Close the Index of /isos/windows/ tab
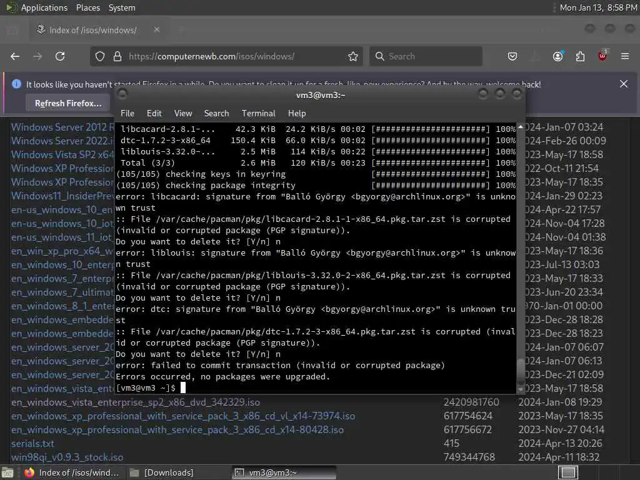 pos(157,30)
